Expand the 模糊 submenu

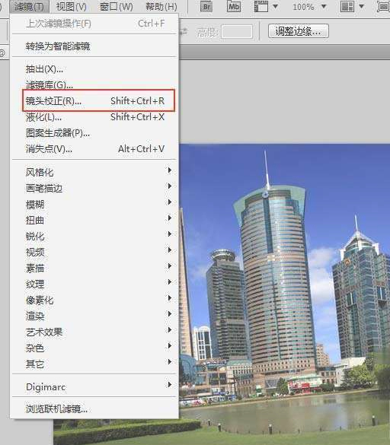tap(94, 204)
